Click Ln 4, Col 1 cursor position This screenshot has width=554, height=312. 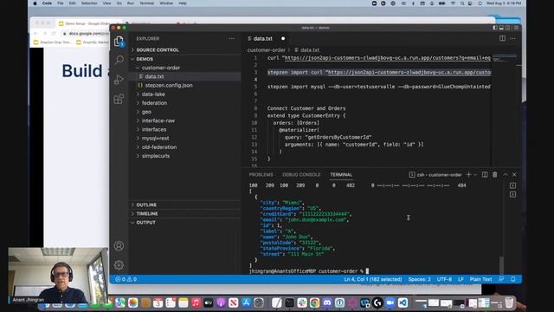[x=373, y=279]
